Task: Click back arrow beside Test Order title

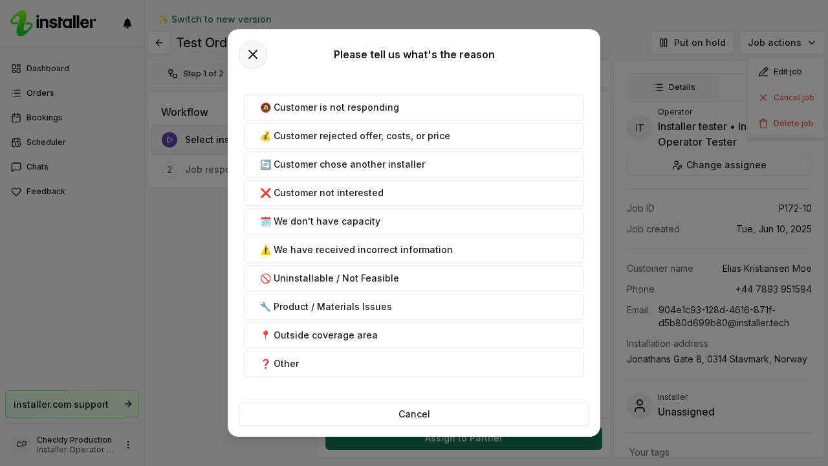Action: tap(159, 43)
